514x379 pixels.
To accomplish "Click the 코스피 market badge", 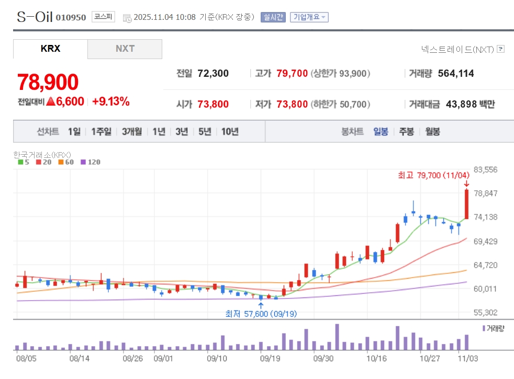I will 103,17.
